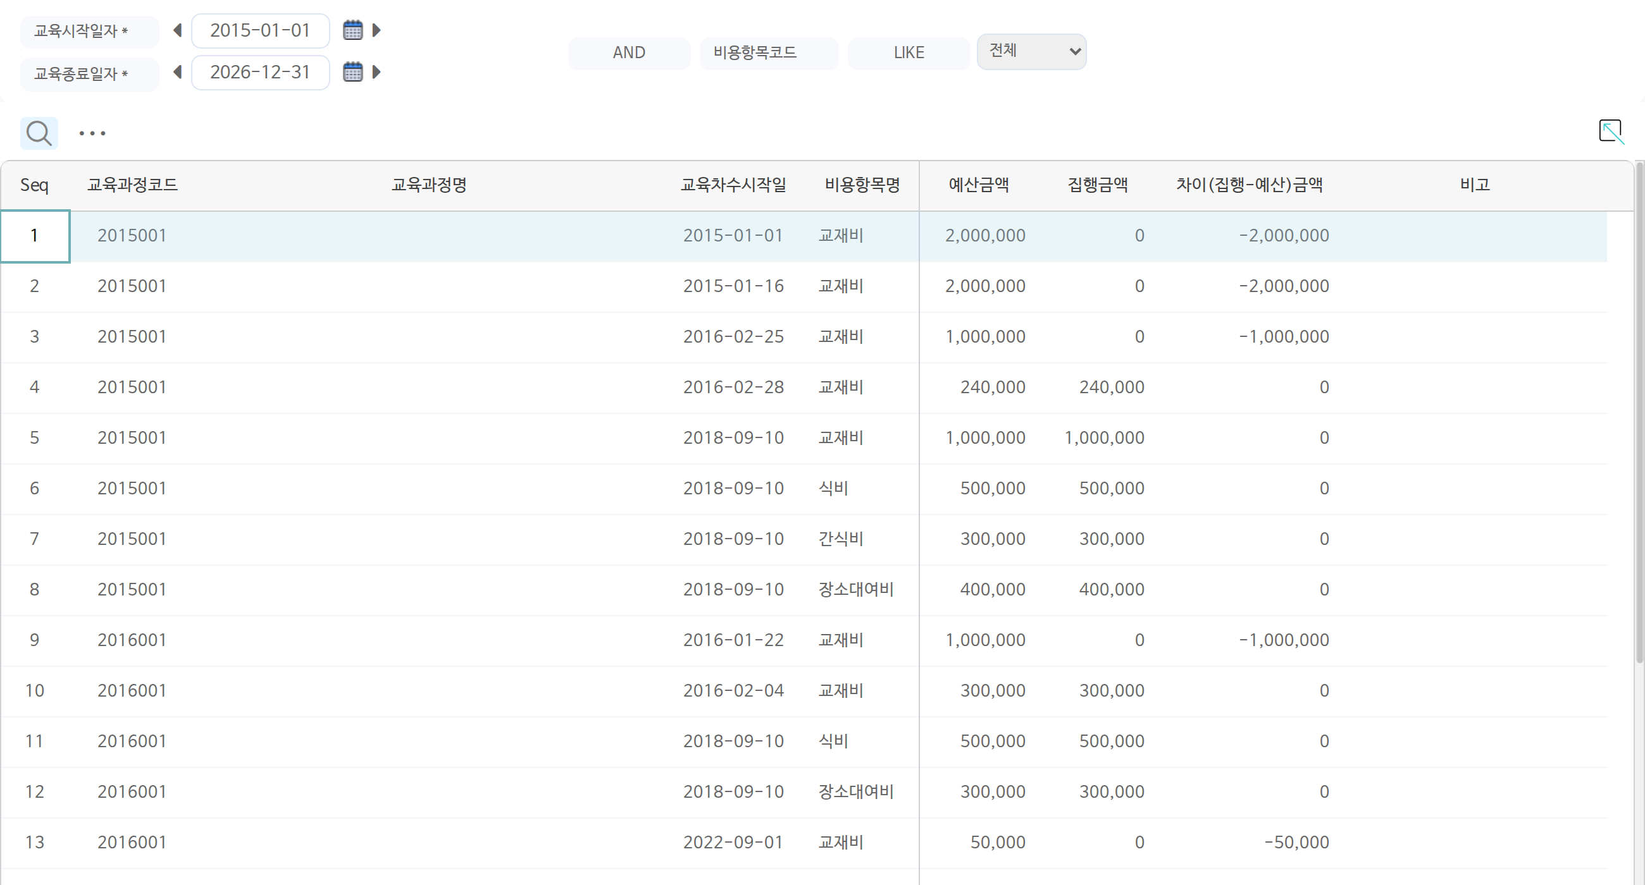Viewport: 1645px width, 885px height.
Task: Open calendar picker for 교육시작일자
Action: tap(352, 30)
